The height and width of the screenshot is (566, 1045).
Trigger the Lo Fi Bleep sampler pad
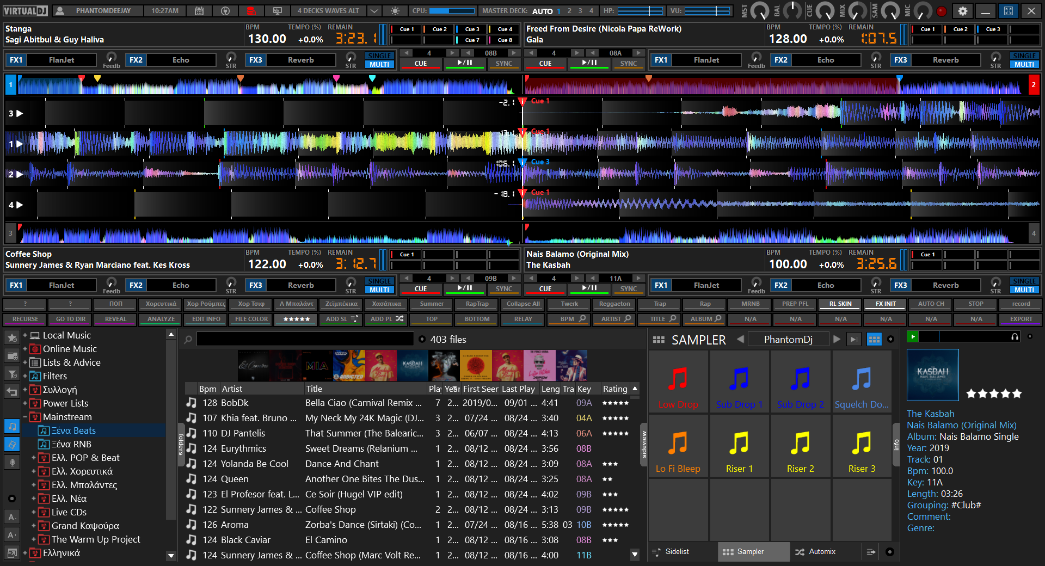678,446
